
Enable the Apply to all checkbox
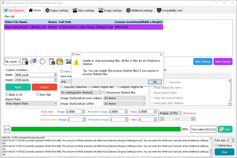(x=7, y=94)
